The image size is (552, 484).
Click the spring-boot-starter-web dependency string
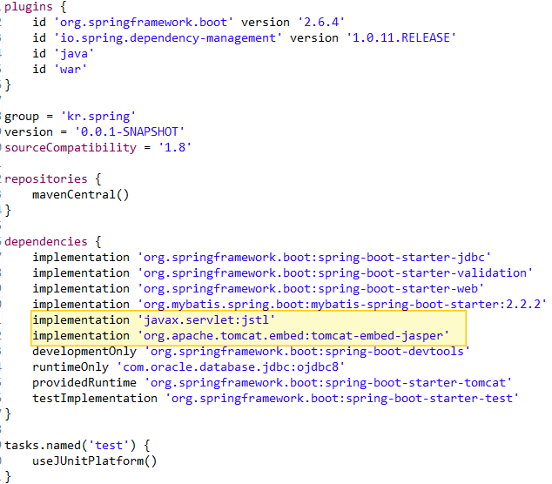click(311, 289)
